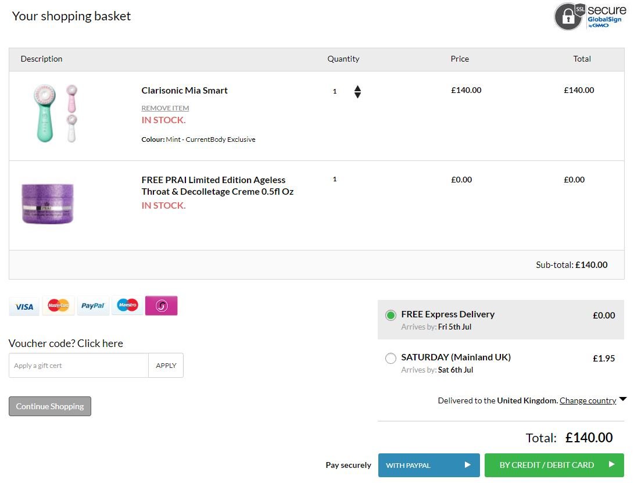The height and width of the screenshot is (483, 634).
Task: Pay BY CREDIT / DEBIT CARD button
Action: (554, 465)
